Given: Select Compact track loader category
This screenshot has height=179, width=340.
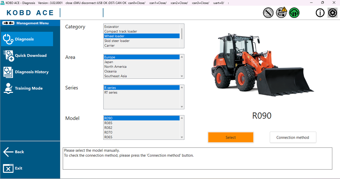Looking at the screenshot, I should pos(142,31).
